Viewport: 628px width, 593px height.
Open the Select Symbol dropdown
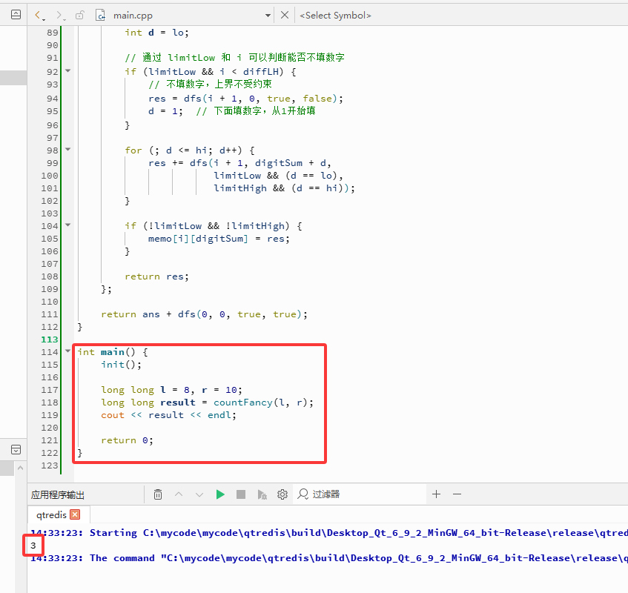click(x=335, y=16)
